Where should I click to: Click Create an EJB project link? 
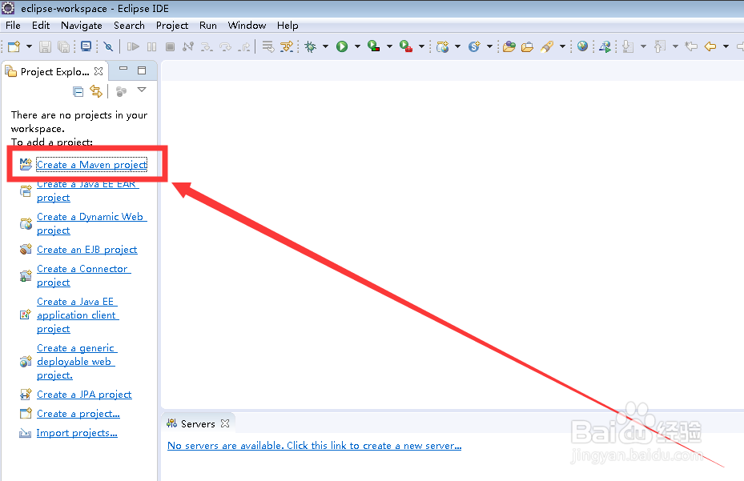pos(87,250)
